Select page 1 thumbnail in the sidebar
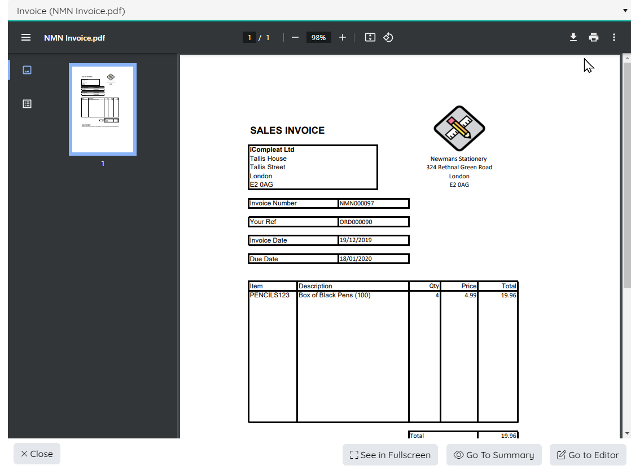Viewport: 631px width, 470px height. click(102, 109)
